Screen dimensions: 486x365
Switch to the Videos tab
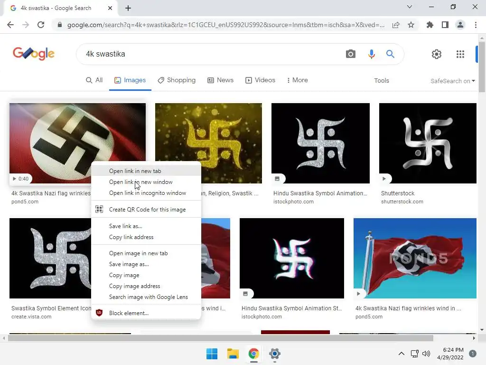261,80
